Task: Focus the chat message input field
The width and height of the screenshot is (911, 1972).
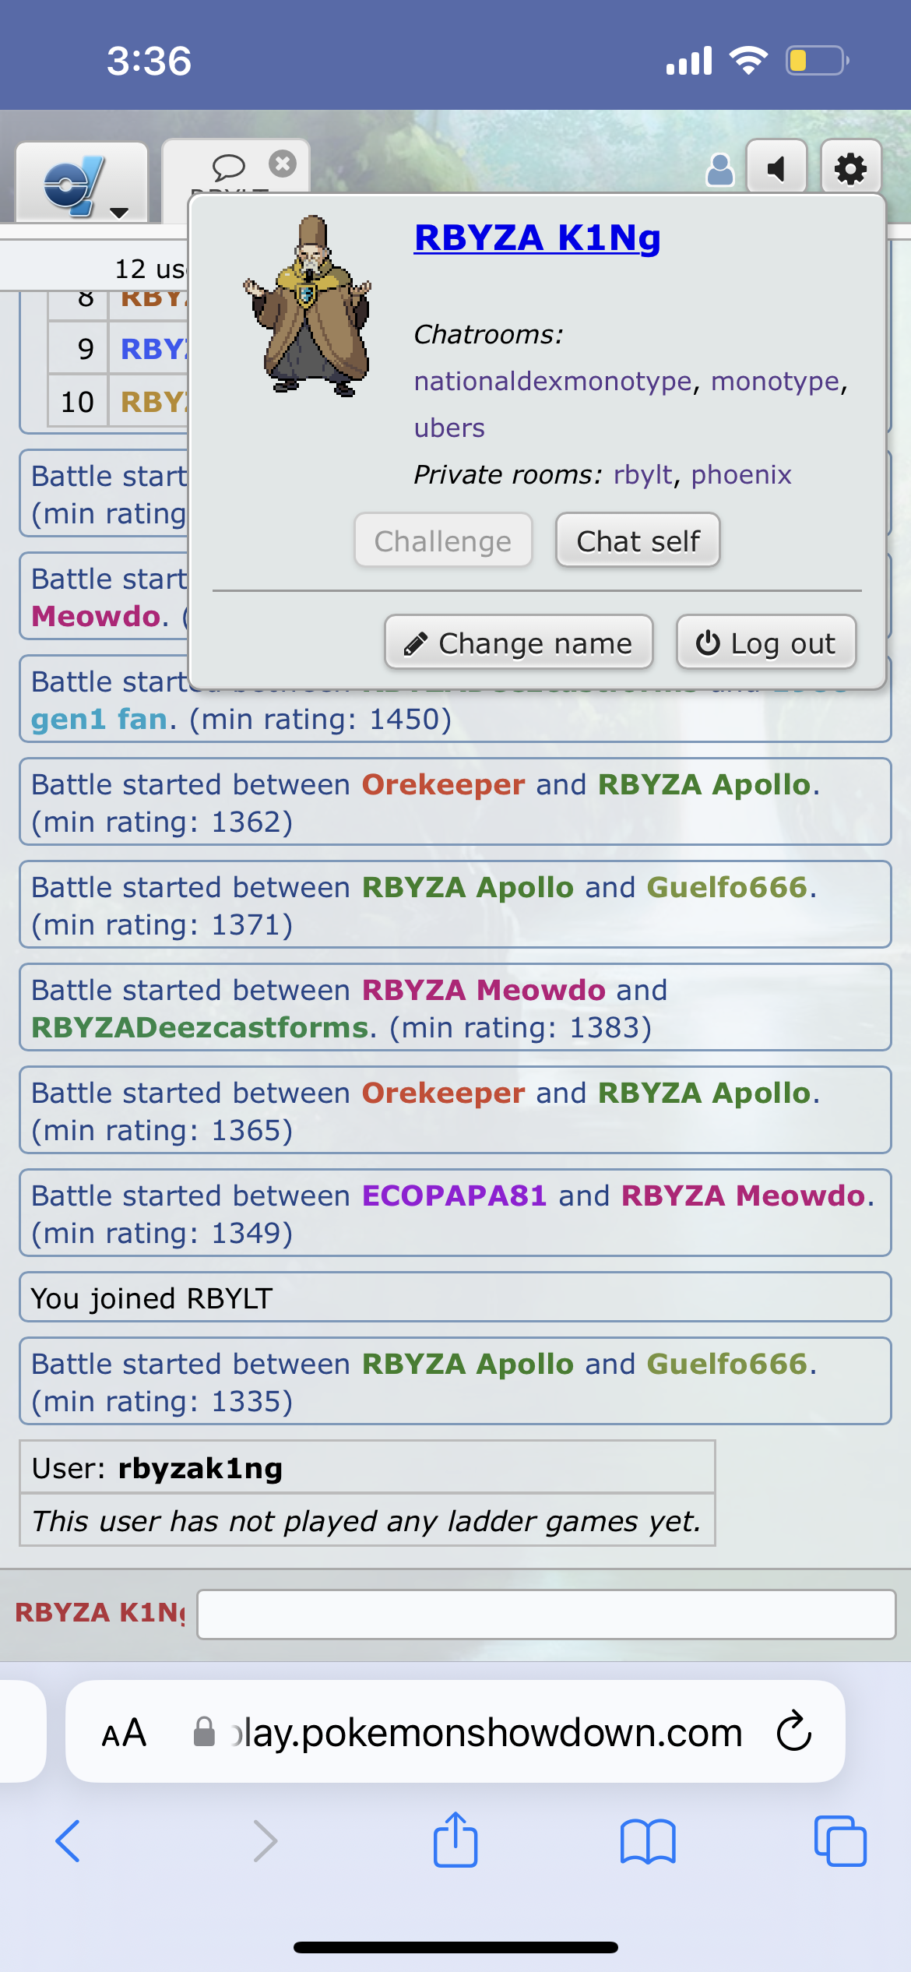Action: 546,1615
